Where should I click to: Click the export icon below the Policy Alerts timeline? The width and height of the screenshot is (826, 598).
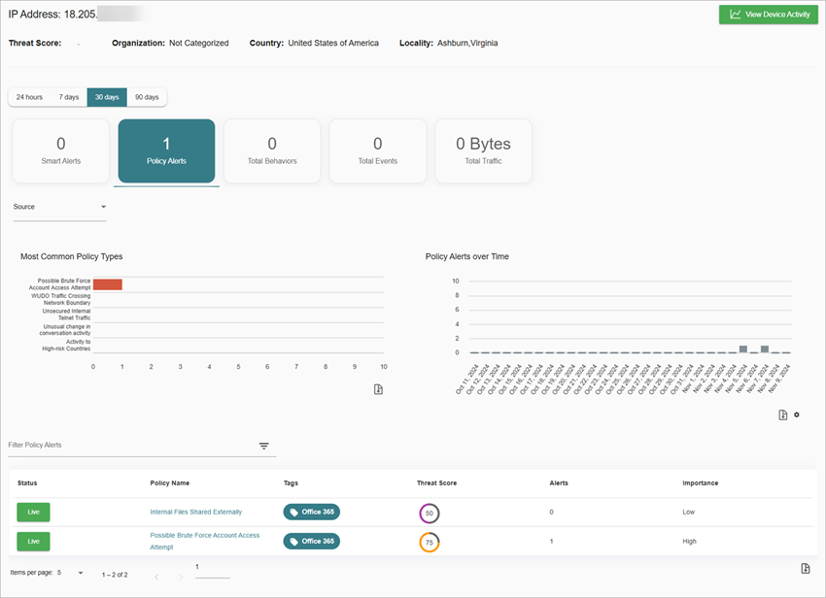(781, 415)
